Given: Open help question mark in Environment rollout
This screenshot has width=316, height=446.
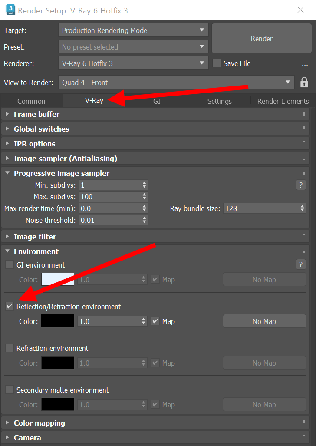Looking at the screenshot, I should [x=301, y=264].
